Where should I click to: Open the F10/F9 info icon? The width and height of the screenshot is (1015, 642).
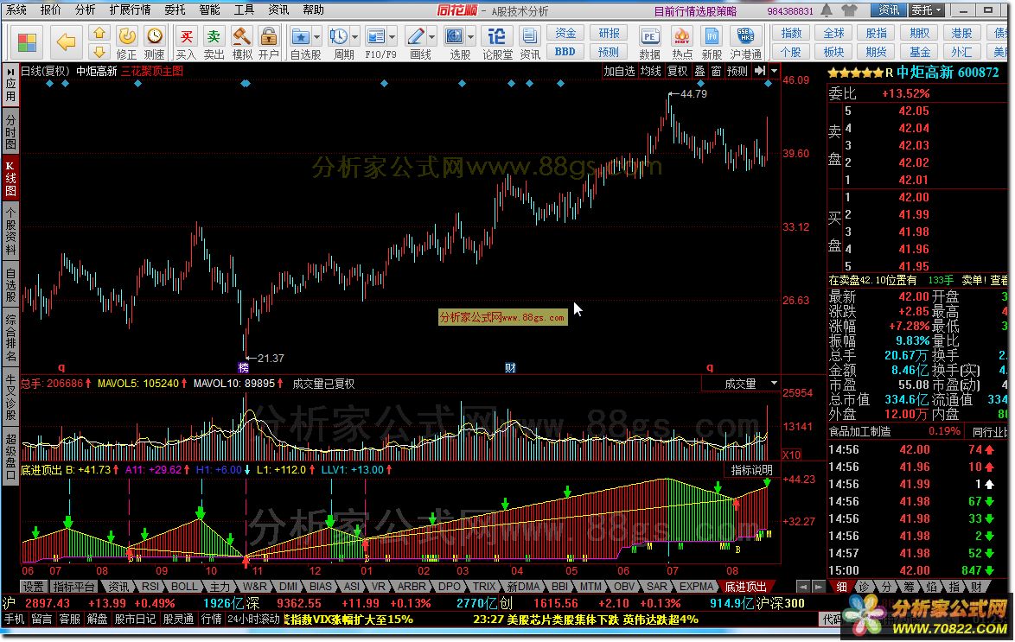tap(375, 42)
